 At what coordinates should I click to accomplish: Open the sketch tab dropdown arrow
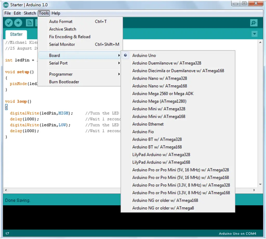coord(254,34)
